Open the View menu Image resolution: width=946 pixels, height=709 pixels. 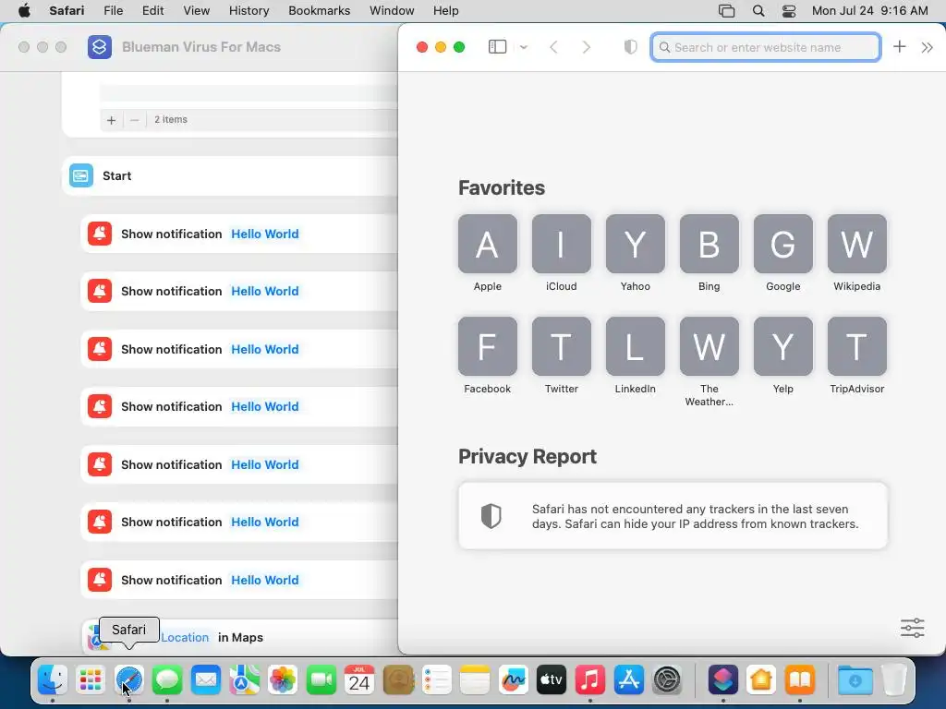coord(196,11)
